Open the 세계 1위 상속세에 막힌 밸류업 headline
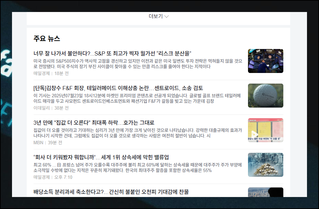The width and height of the screenshot is (319, 209). pyautogui.click(x=101, y=157)
